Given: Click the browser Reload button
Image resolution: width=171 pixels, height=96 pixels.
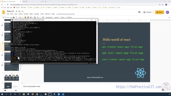Looking at the screenshot, I should pyautogui.click(x=8, y=5).
